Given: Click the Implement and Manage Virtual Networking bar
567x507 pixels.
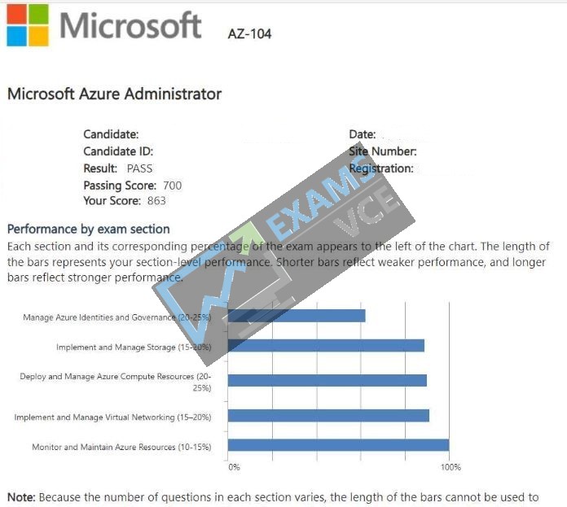Looking at the screenshot, I should 328,415.
